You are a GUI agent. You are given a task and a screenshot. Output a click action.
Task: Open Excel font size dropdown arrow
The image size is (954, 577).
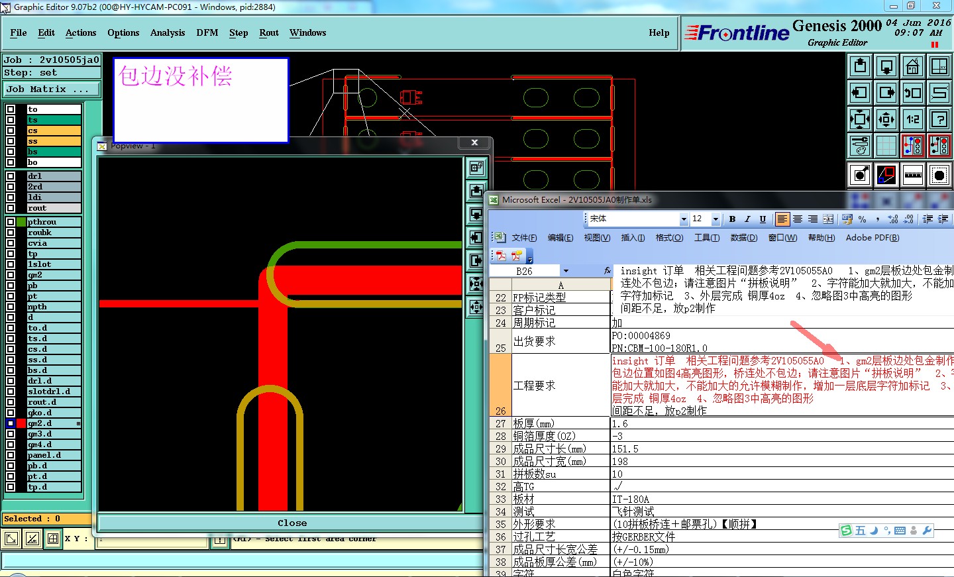(x=715, y=219)
